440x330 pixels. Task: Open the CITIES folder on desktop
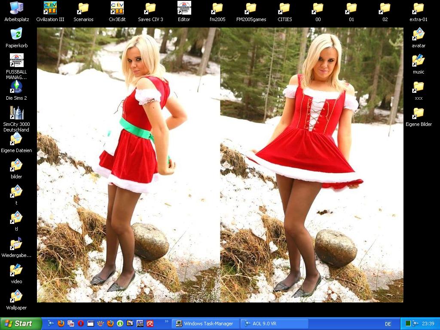pos(284,8)
